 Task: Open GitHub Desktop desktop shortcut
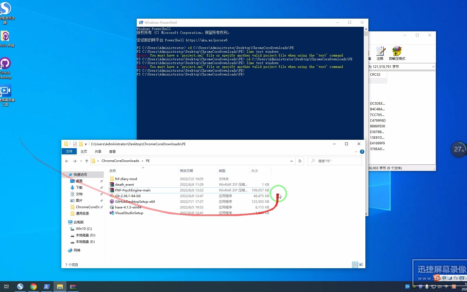coord(5,68)
